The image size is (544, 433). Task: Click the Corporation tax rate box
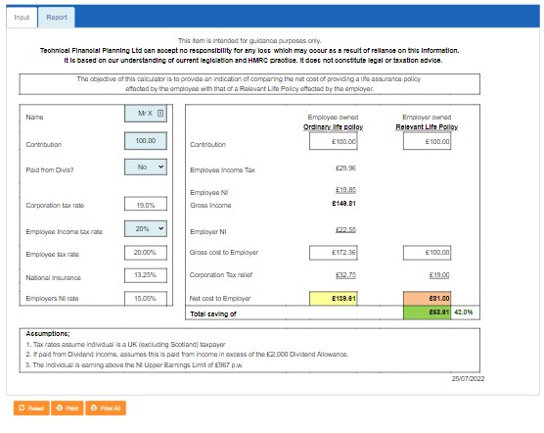(146, 205)
